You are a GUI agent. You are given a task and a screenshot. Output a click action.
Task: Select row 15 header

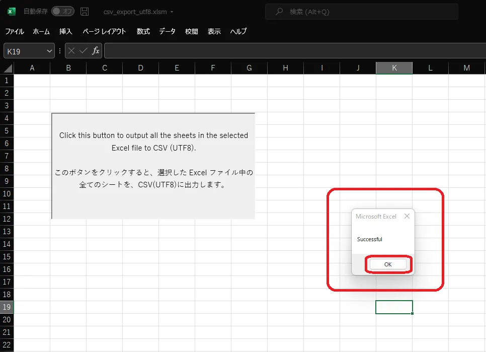point(7,257)
